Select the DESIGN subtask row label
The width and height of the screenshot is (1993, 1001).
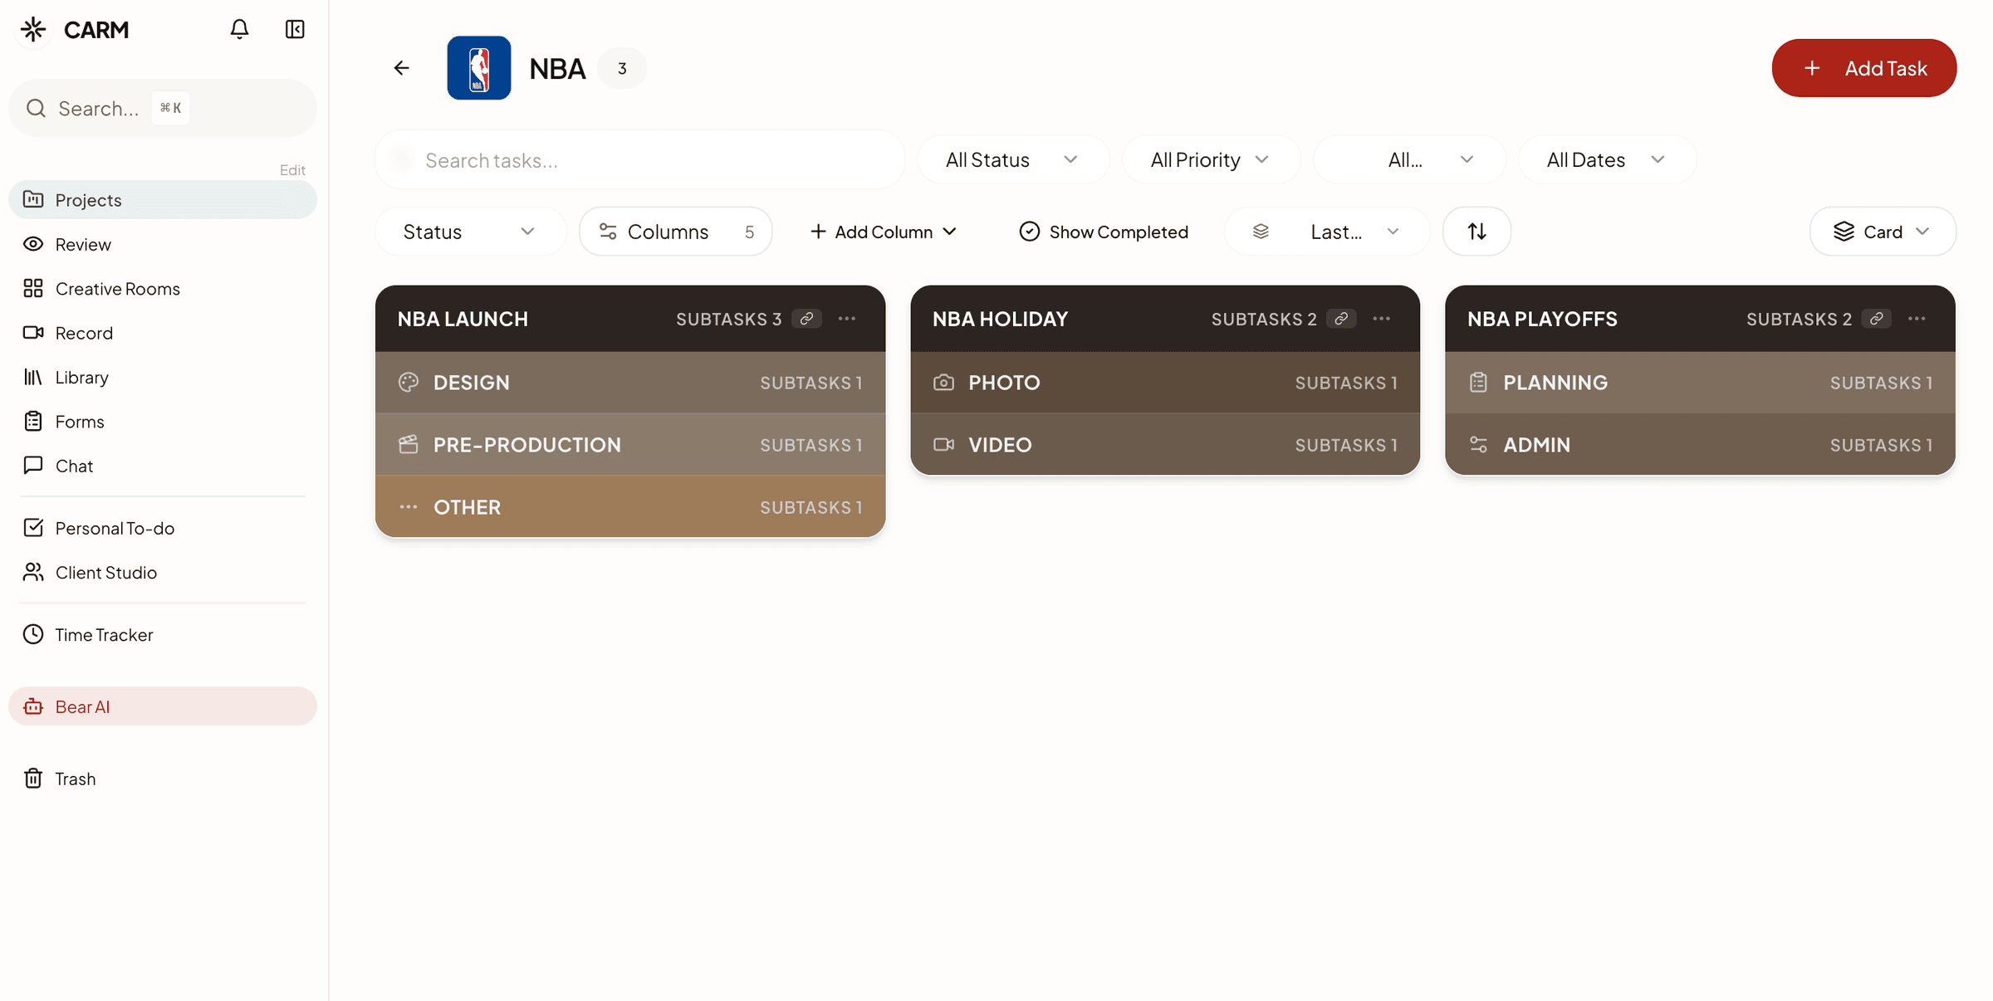point(472,383)
